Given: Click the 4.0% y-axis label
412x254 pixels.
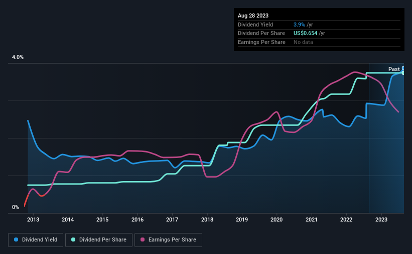Looking at the screenshot, I should (x=18, y=57).
